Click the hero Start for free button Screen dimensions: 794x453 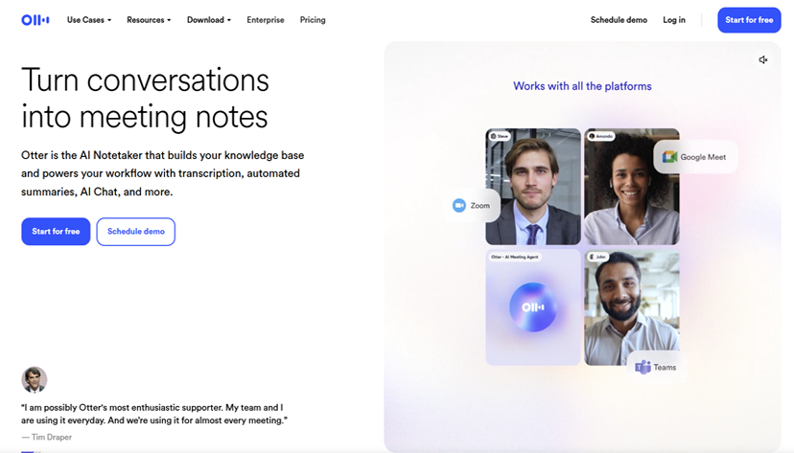[56, 231]
